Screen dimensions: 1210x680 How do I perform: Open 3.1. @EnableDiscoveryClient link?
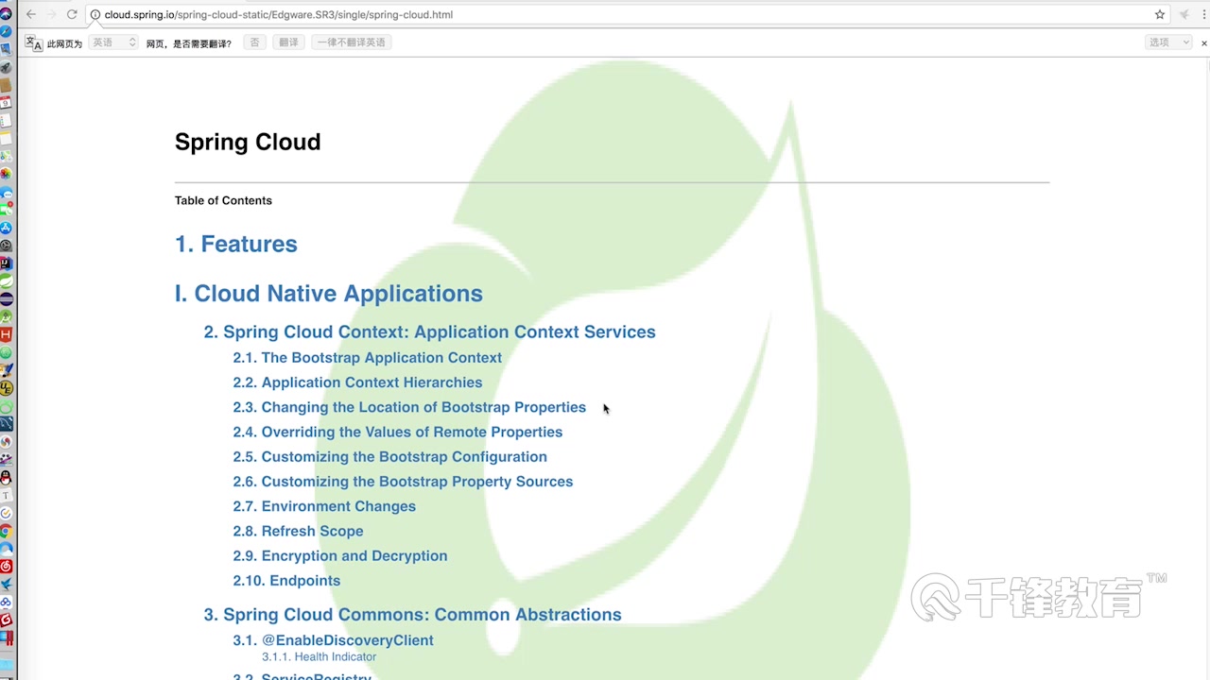click(x=334, y=640)
